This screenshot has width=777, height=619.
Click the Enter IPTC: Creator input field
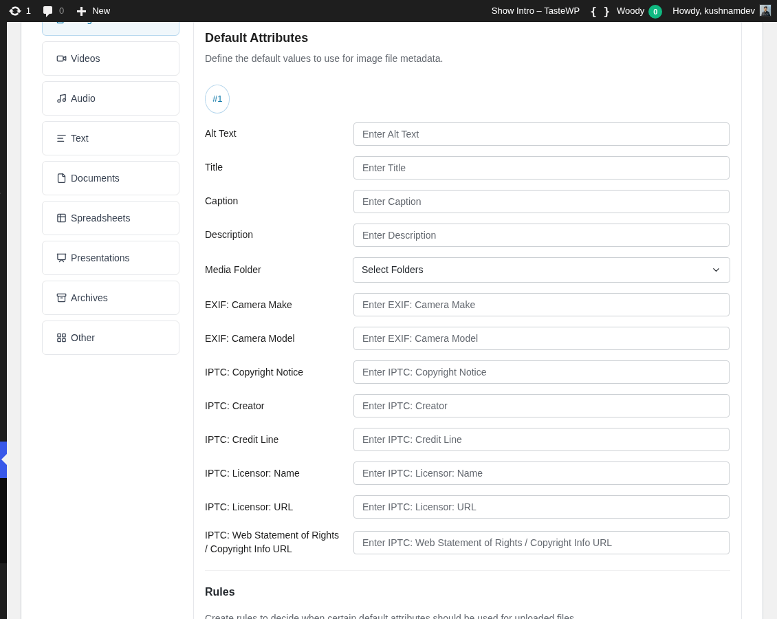541,406
